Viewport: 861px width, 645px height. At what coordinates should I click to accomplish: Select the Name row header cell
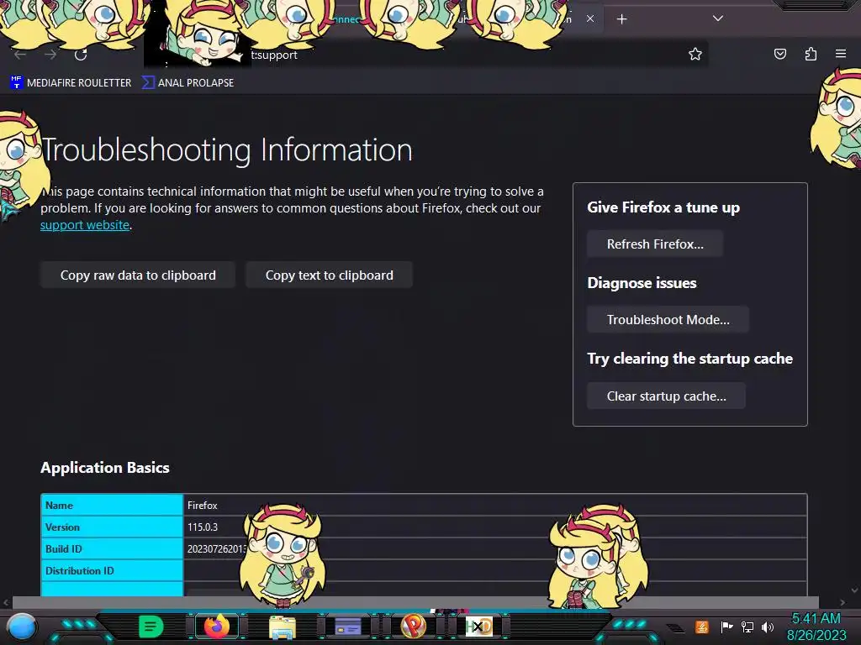(x=112, y=505)
